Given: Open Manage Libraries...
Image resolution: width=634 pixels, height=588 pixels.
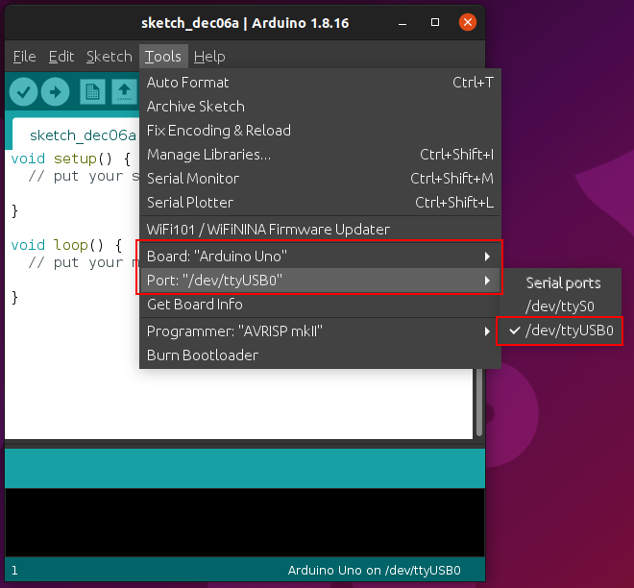Looking at the screenshot, I should coord(320,155).
